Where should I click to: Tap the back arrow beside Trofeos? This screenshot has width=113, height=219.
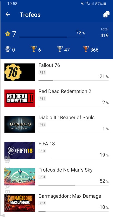pyautogui.click(x=8, y=15)
